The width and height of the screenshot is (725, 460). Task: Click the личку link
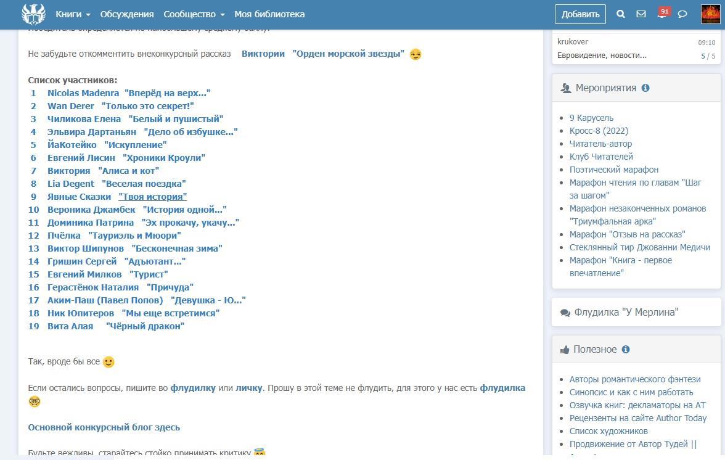point(249,388)
